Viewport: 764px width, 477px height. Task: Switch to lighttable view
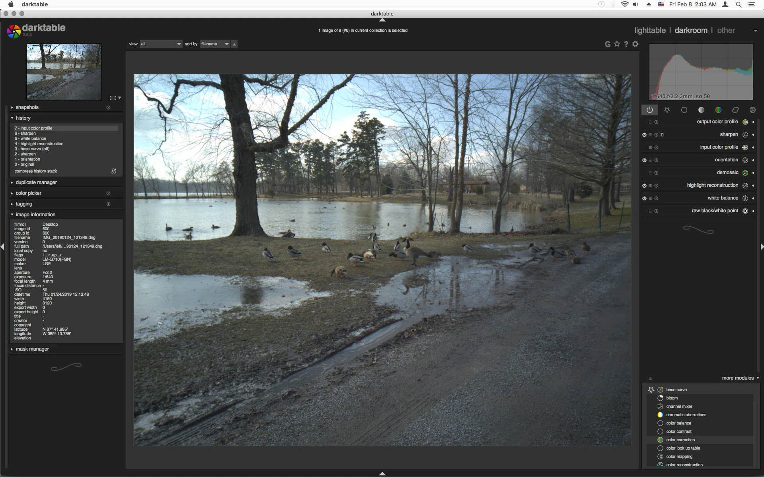650,31
